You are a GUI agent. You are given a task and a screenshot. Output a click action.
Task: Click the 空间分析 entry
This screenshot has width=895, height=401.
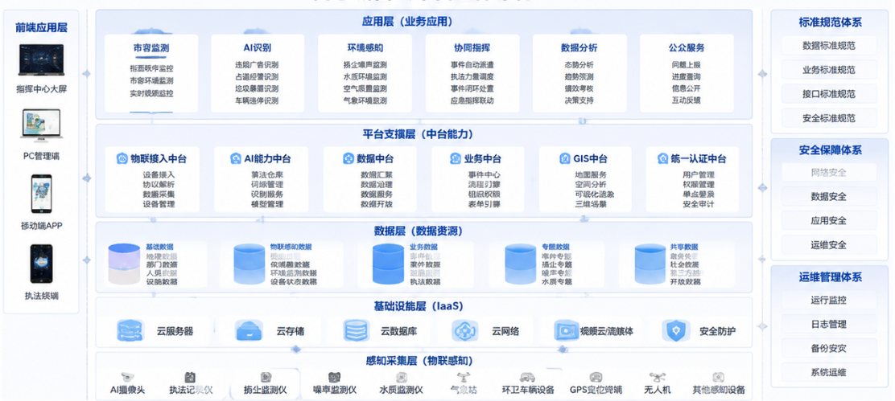click(x=591, y=185)
